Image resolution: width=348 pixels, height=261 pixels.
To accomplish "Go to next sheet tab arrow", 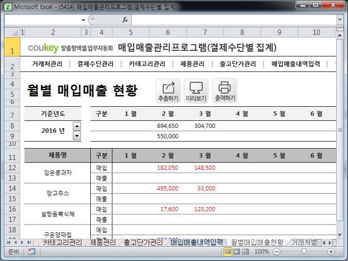I will 22,242.
